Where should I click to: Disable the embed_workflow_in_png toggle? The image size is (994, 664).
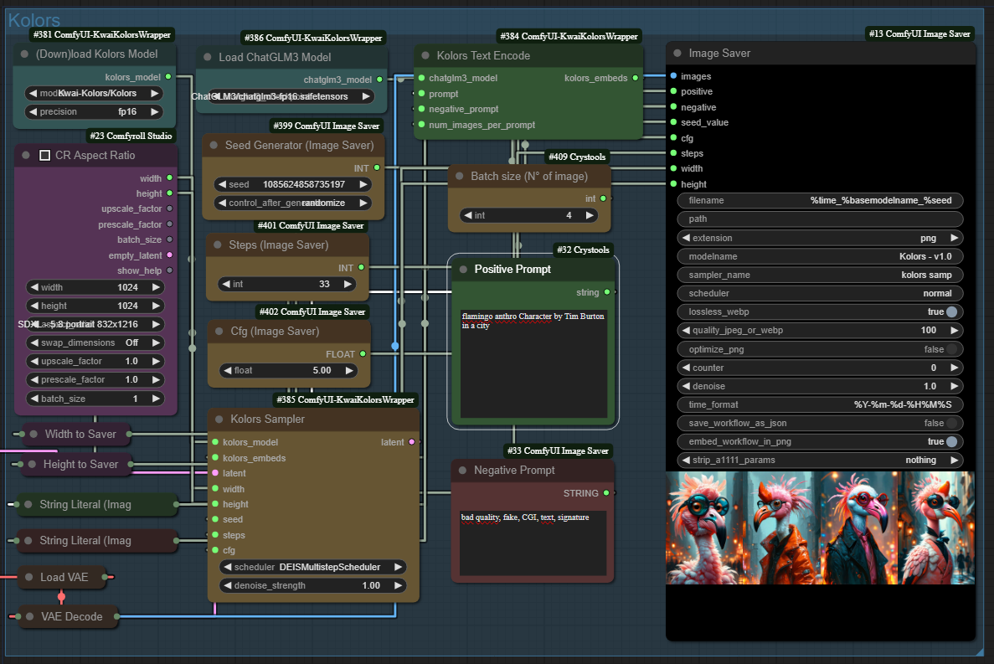(x=951, y=441)
